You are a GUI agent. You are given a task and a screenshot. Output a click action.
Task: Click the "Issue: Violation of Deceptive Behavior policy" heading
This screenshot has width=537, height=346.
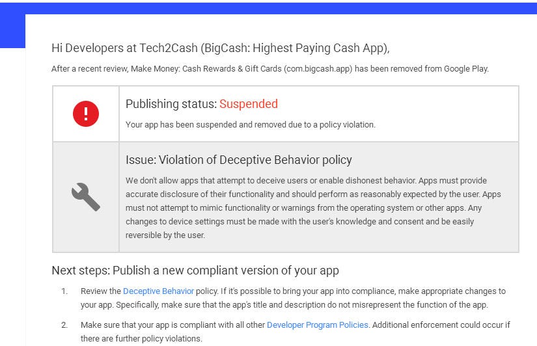tap(239, 160)
